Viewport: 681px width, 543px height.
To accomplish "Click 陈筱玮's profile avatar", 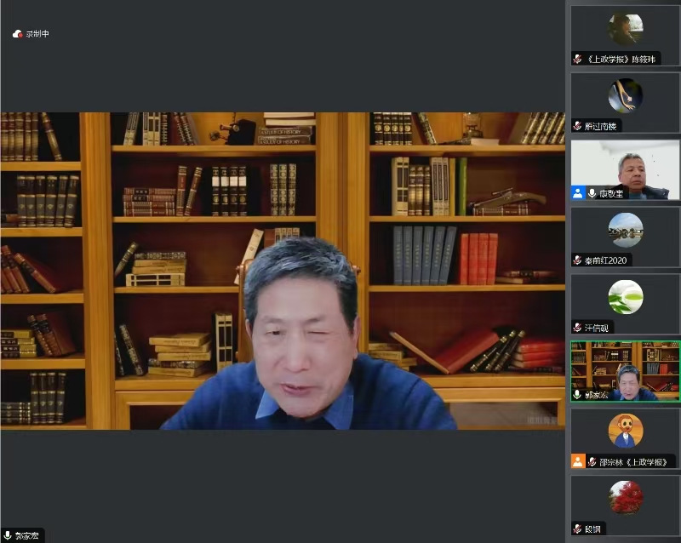I will [x=625, y=29].
